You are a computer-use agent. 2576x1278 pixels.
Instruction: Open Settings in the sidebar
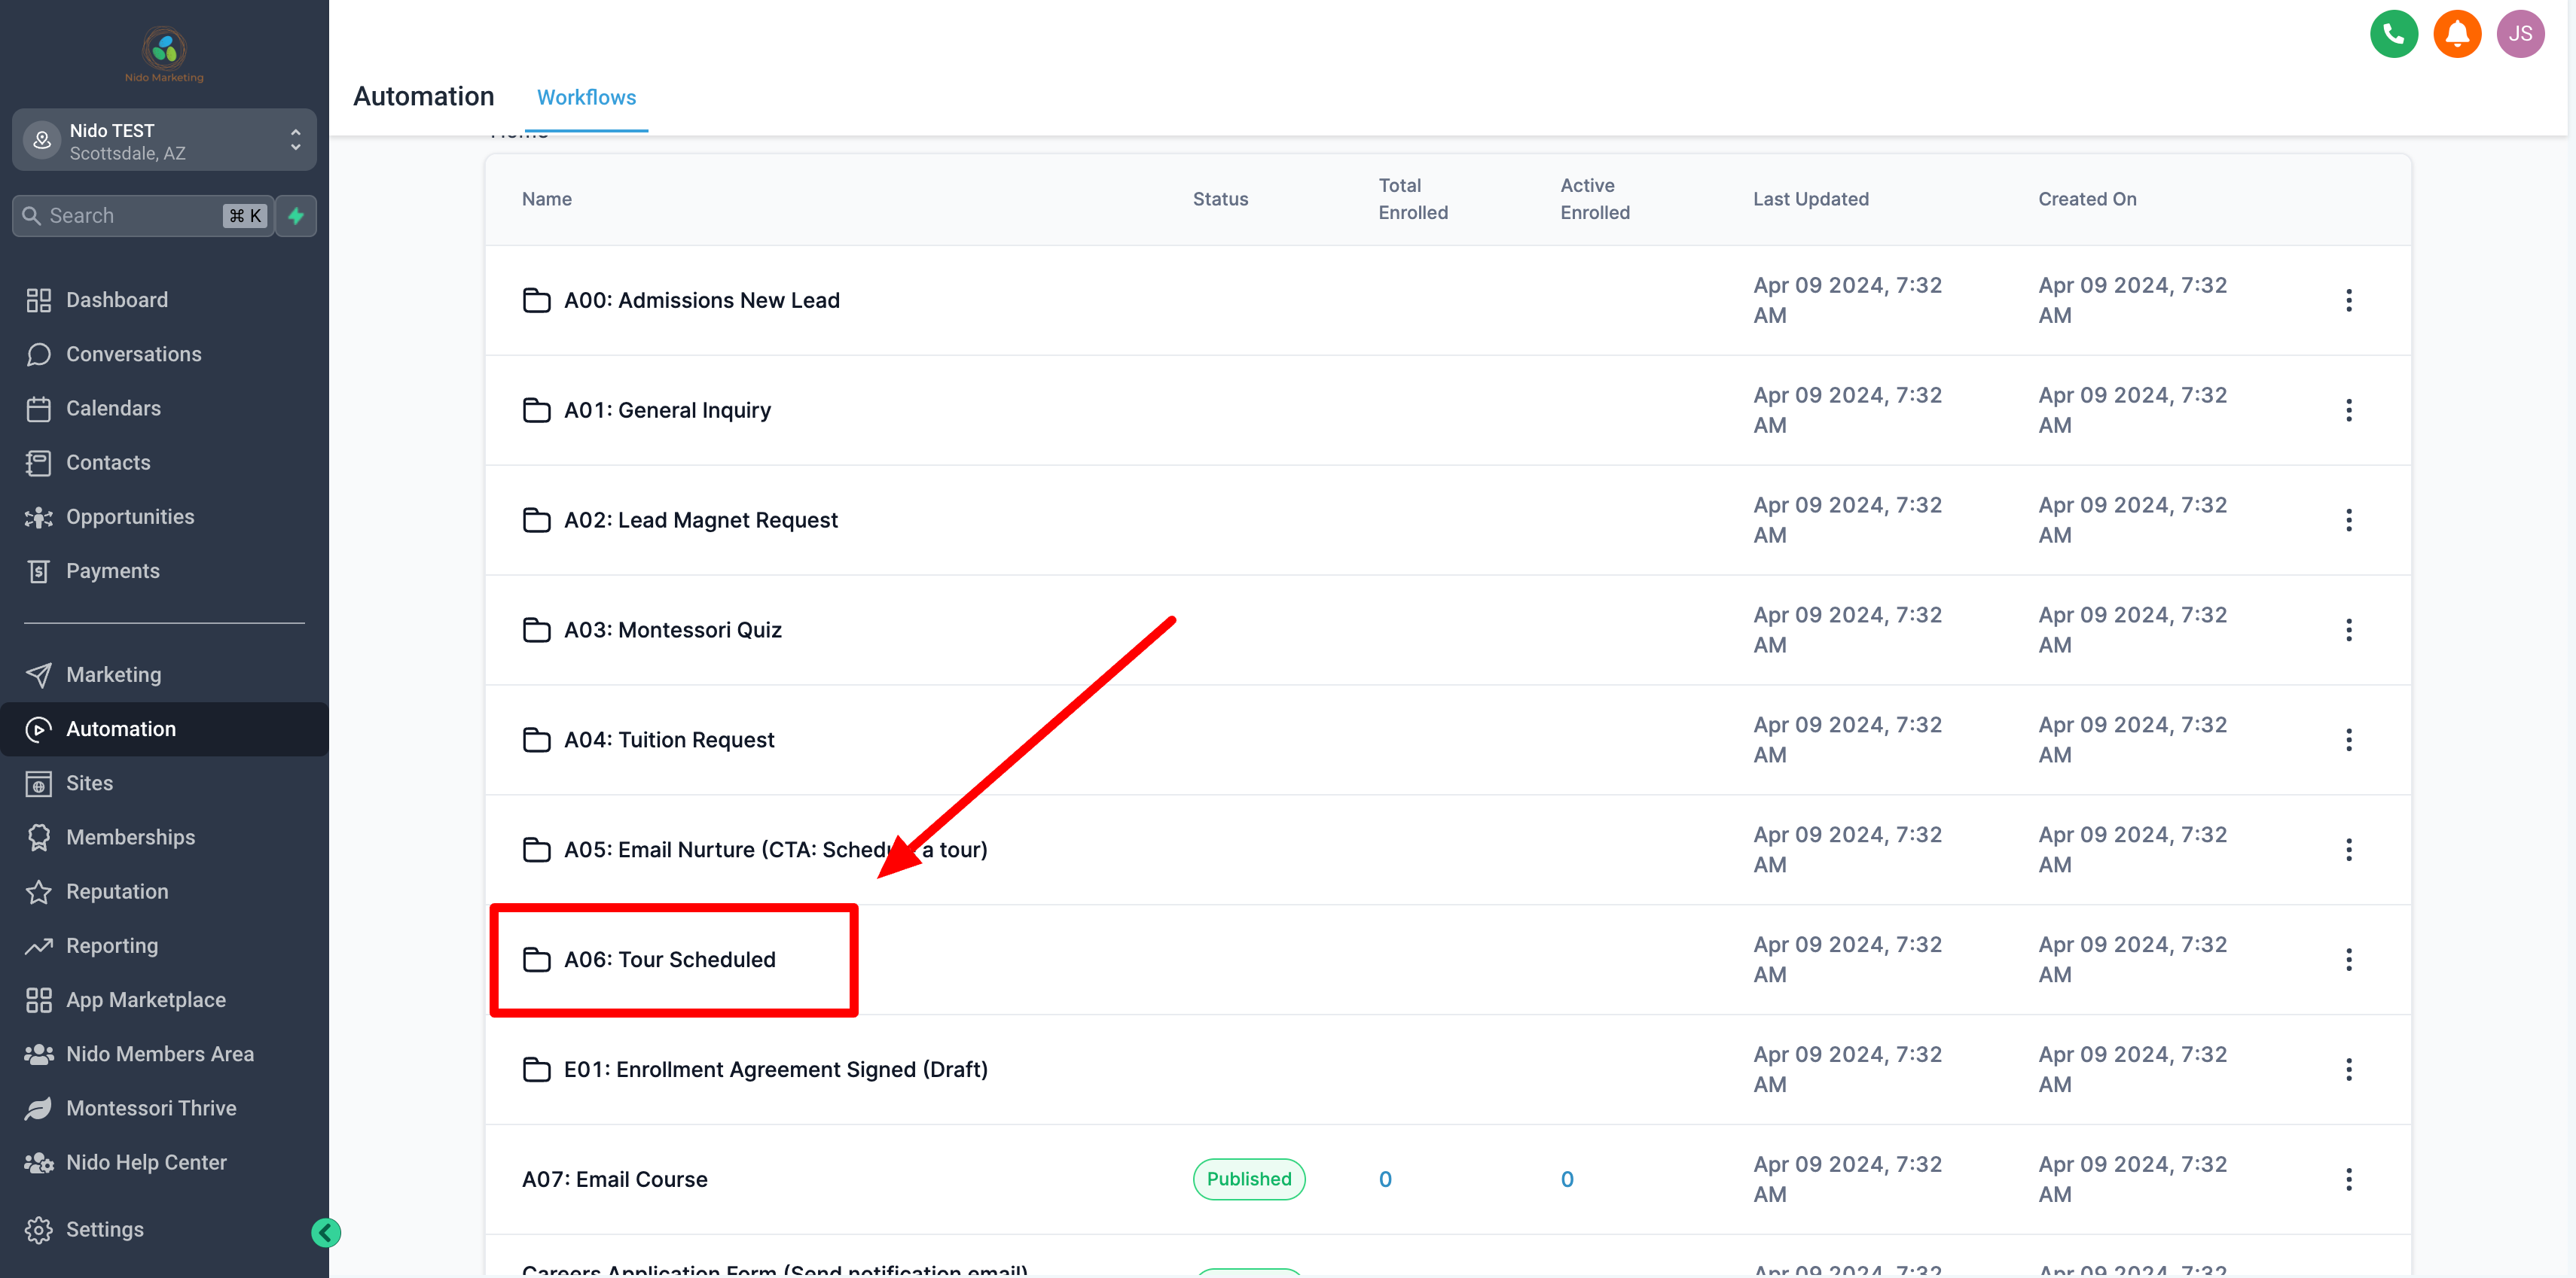click(164, 1229)
